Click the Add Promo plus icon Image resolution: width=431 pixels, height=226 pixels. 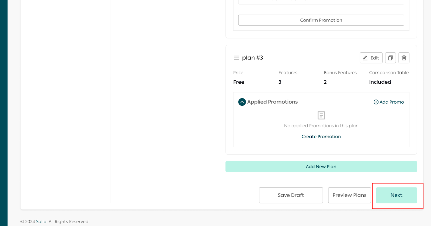(376, 102)
